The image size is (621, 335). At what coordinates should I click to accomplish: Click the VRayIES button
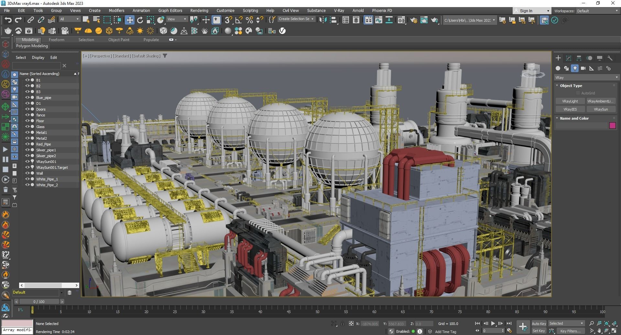pos(570,109)
